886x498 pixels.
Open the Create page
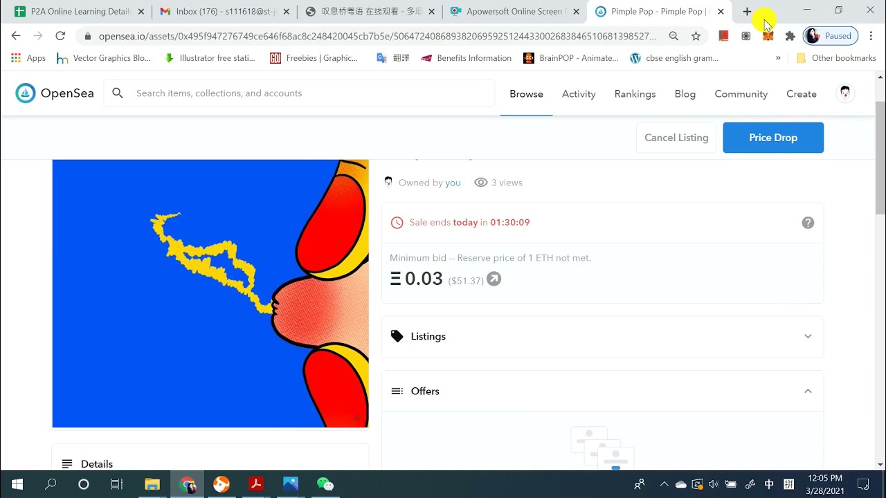tap(802, 94)
